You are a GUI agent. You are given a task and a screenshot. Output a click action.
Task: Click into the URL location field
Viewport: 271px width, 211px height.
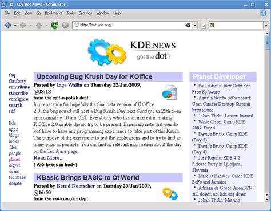tap(131, 25)
